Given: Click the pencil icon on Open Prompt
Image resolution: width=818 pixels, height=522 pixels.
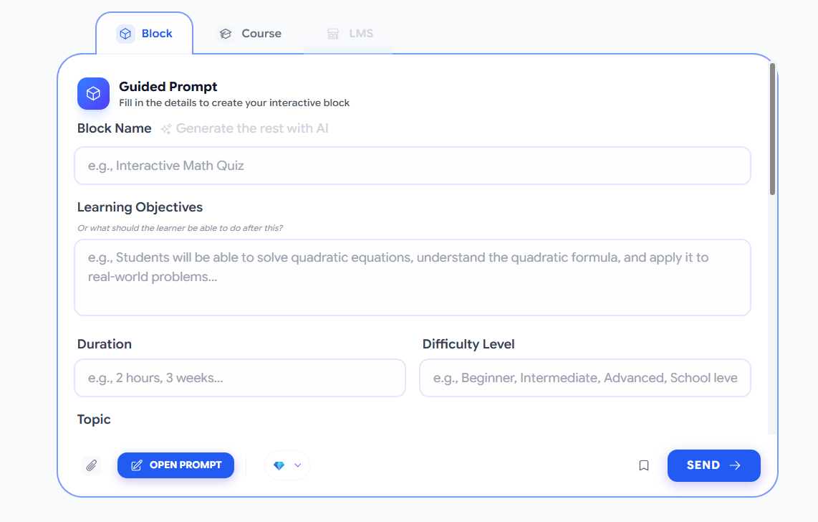Looking at the screenshot, I should point(137,465).
